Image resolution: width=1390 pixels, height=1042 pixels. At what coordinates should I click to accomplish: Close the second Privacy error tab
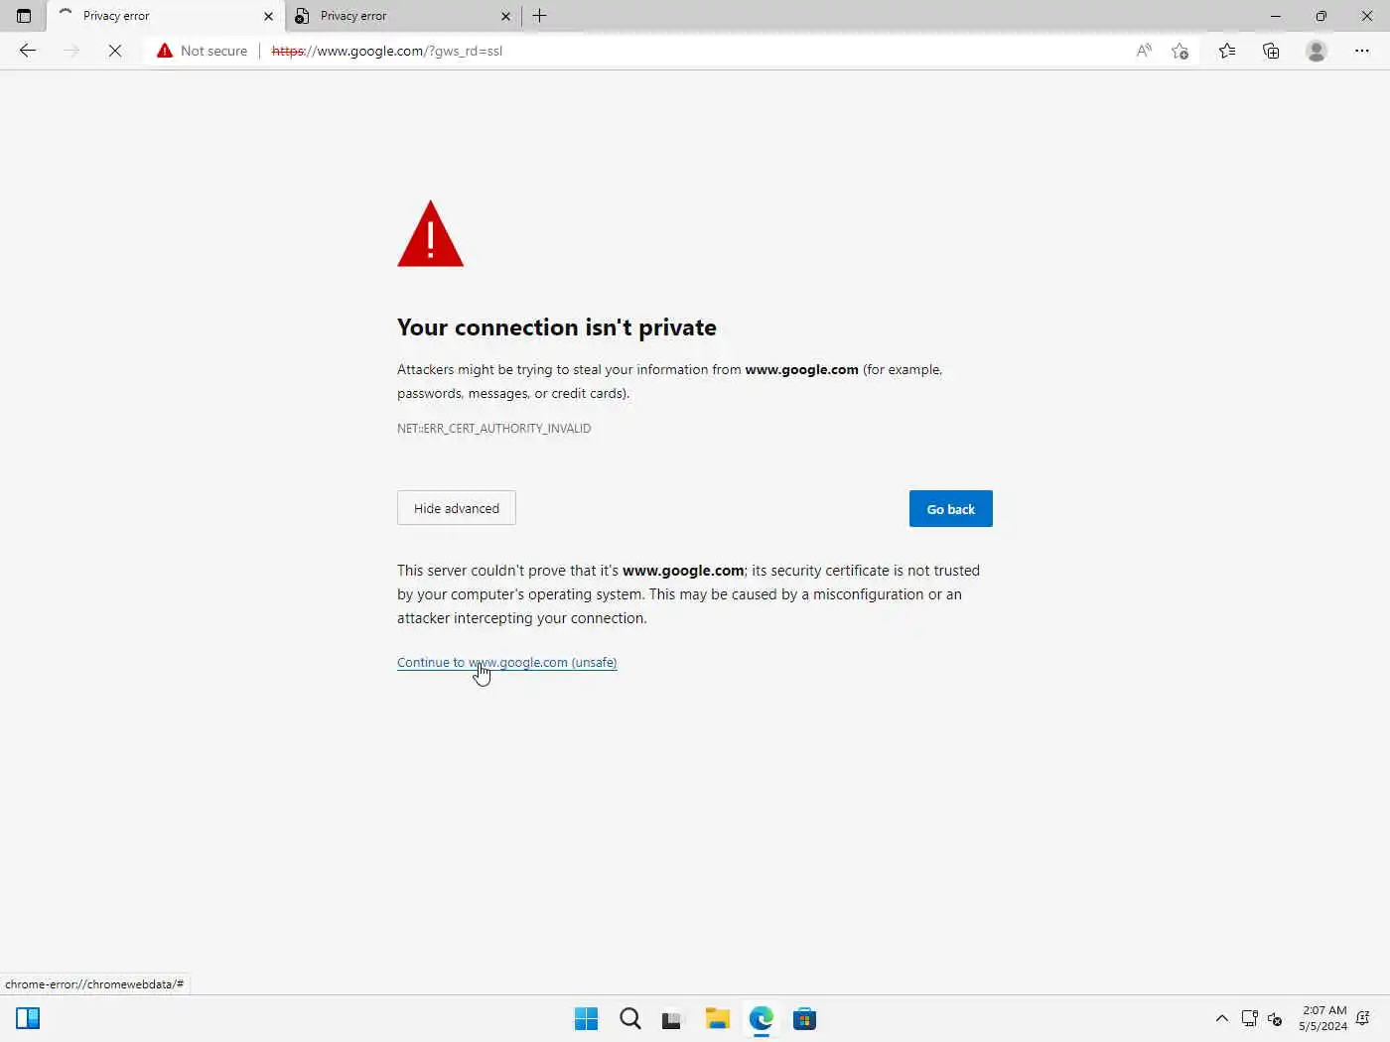click(505, 16)
